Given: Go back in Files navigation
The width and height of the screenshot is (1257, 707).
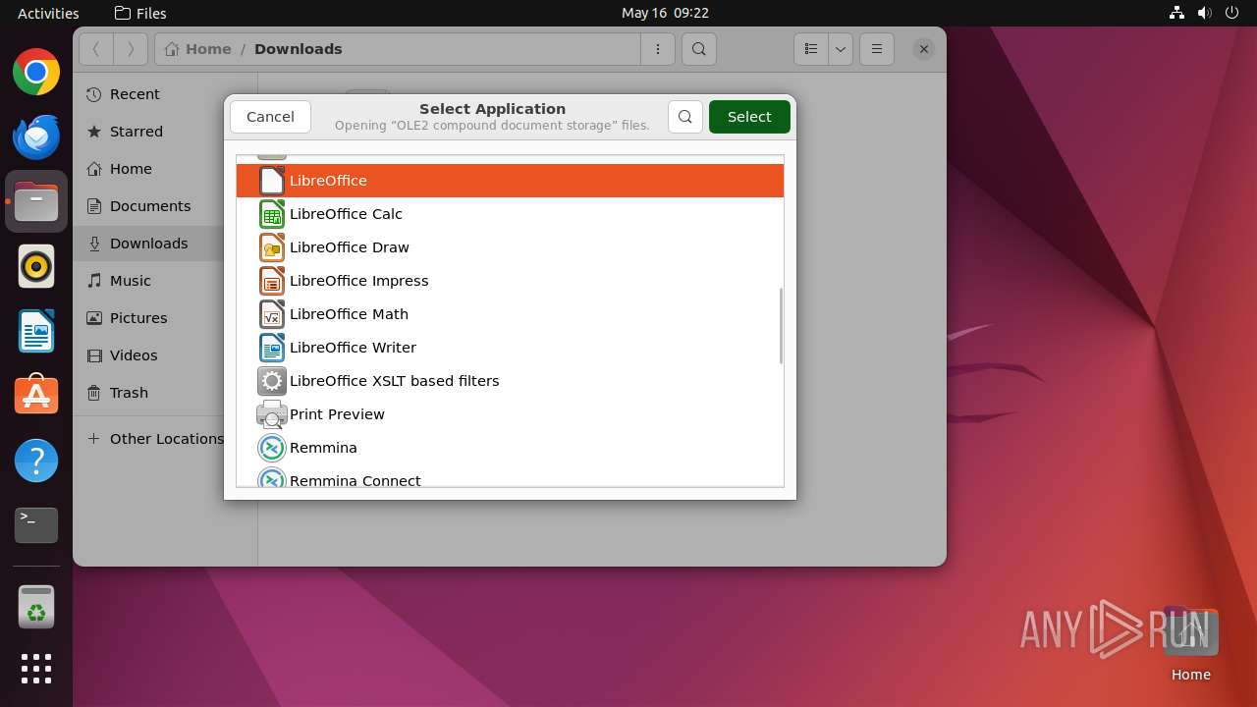Looking at the screenshot, I should [96, 49].
